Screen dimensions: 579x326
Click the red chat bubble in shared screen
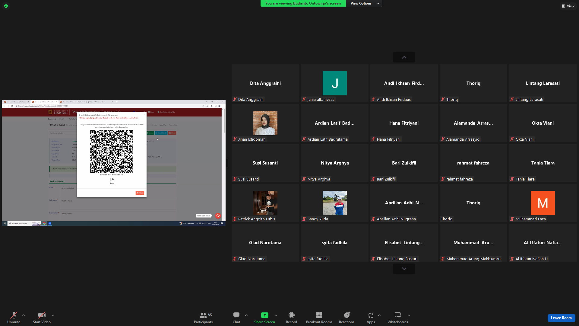coord(218,216)
